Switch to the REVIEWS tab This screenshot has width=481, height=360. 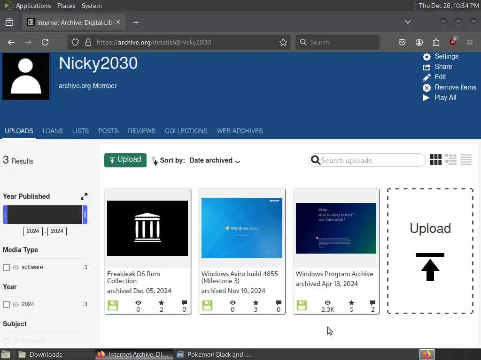pos(142,131)
